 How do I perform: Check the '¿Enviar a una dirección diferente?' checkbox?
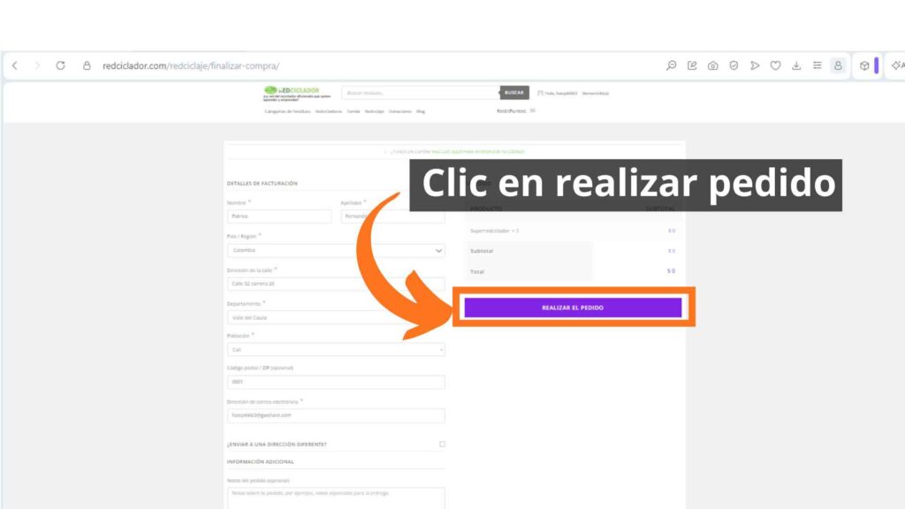click(x=442, y=444)
